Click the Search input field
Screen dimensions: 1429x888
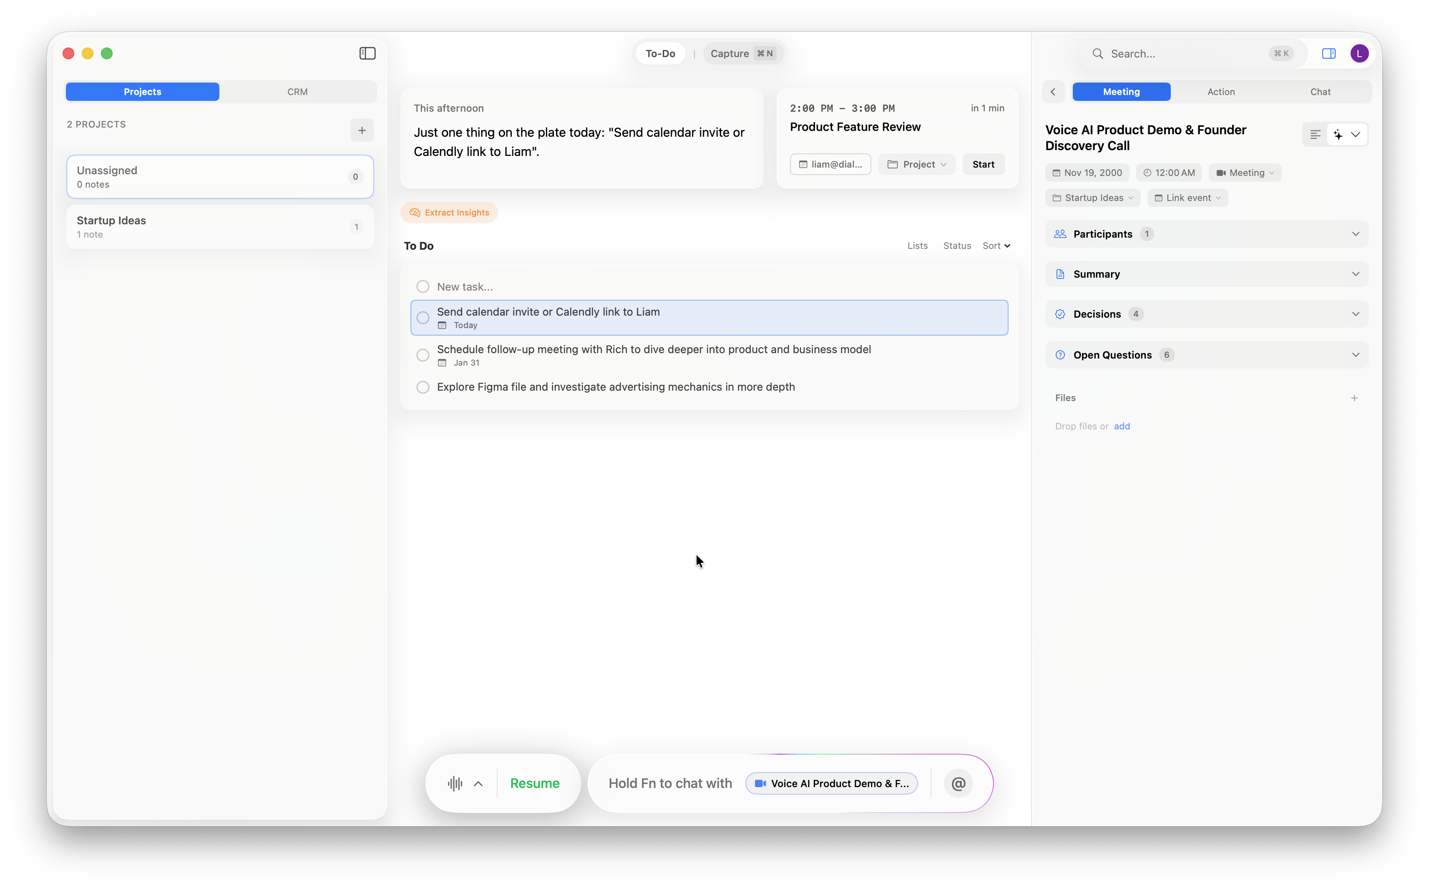coord(1187,53)
